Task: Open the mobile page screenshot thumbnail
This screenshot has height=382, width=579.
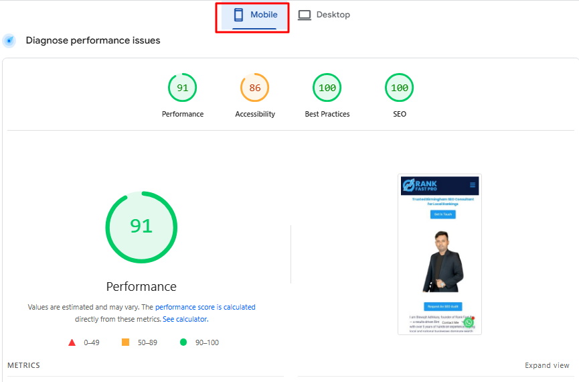Action: click(440, 255)
